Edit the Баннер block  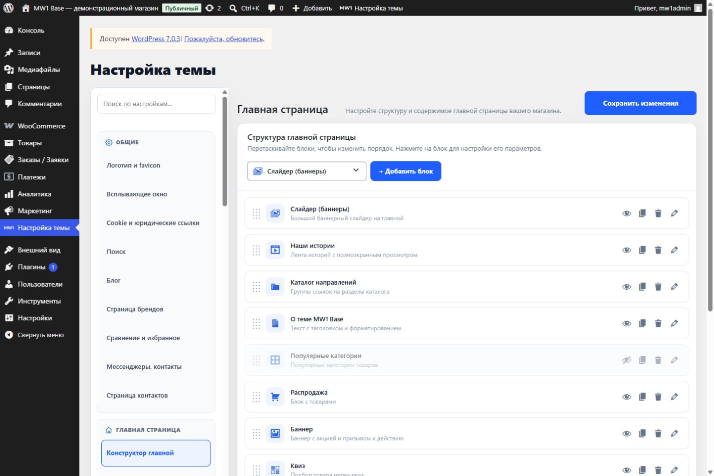[674, 433]
